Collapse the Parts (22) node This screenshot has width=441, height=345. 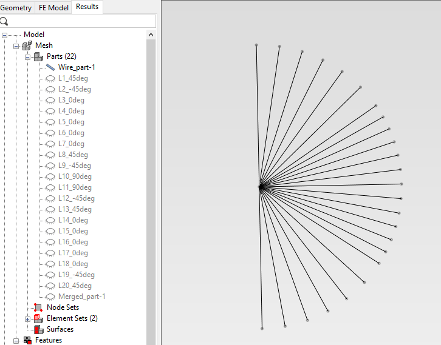tap(27, 57)
